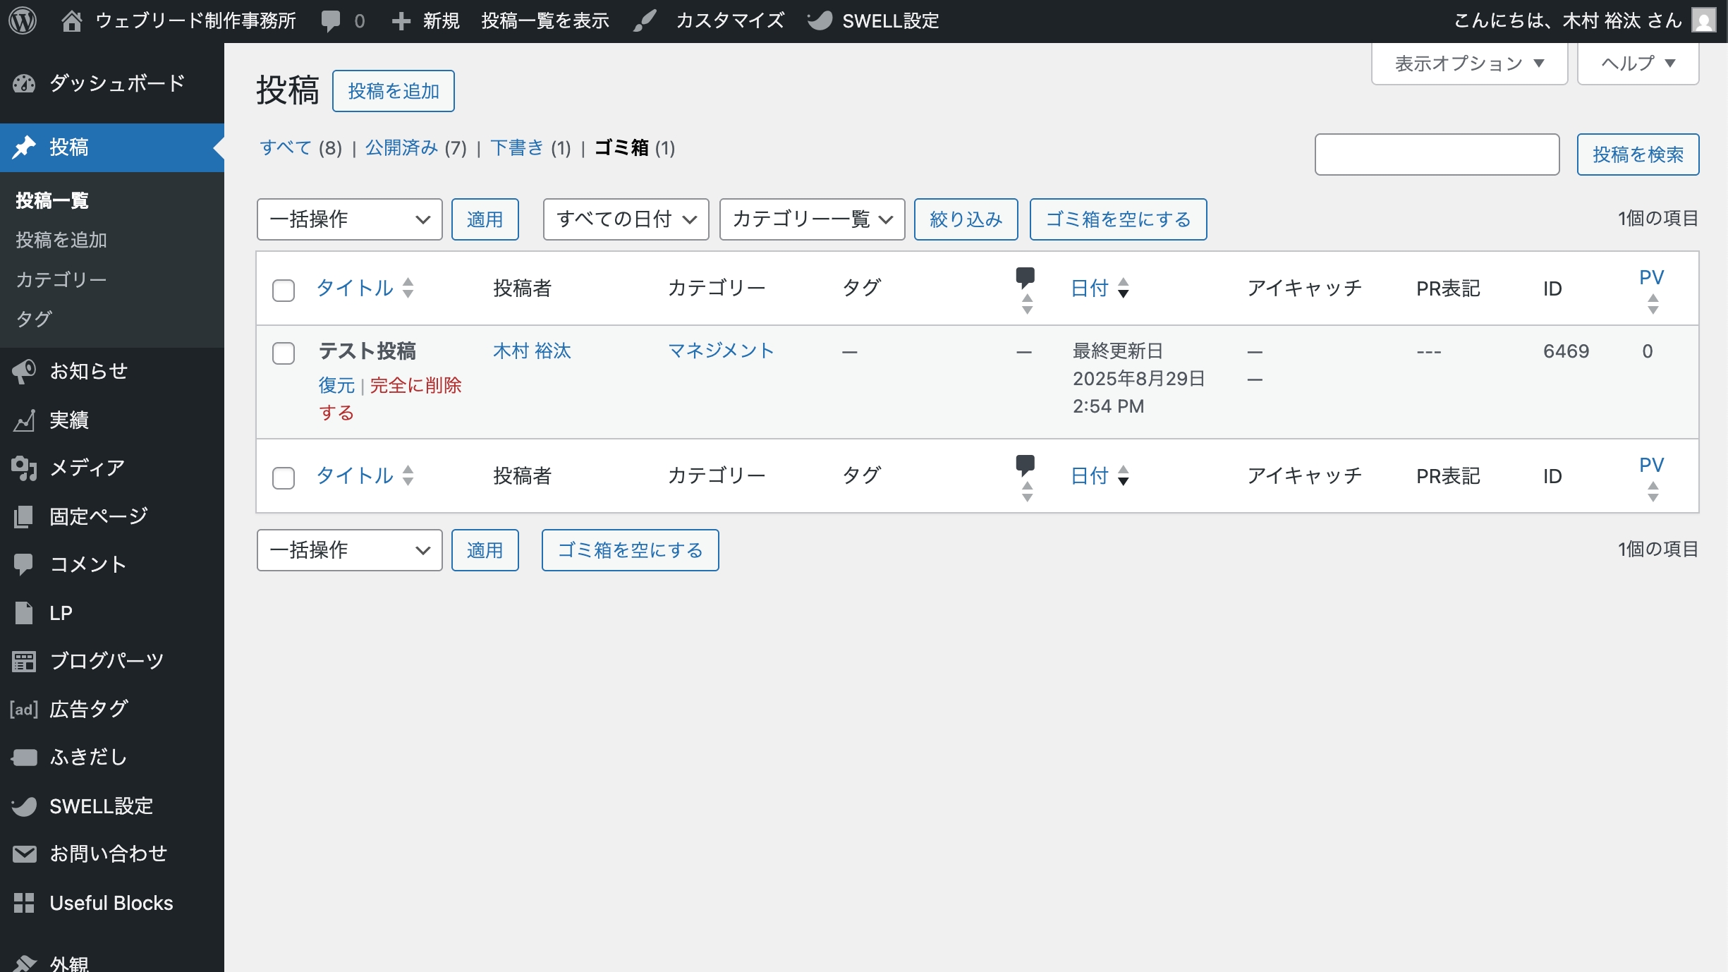This screenshot has height=972, width=1728.
Task: Click inside the post search input field
Action: (1437, 154)
